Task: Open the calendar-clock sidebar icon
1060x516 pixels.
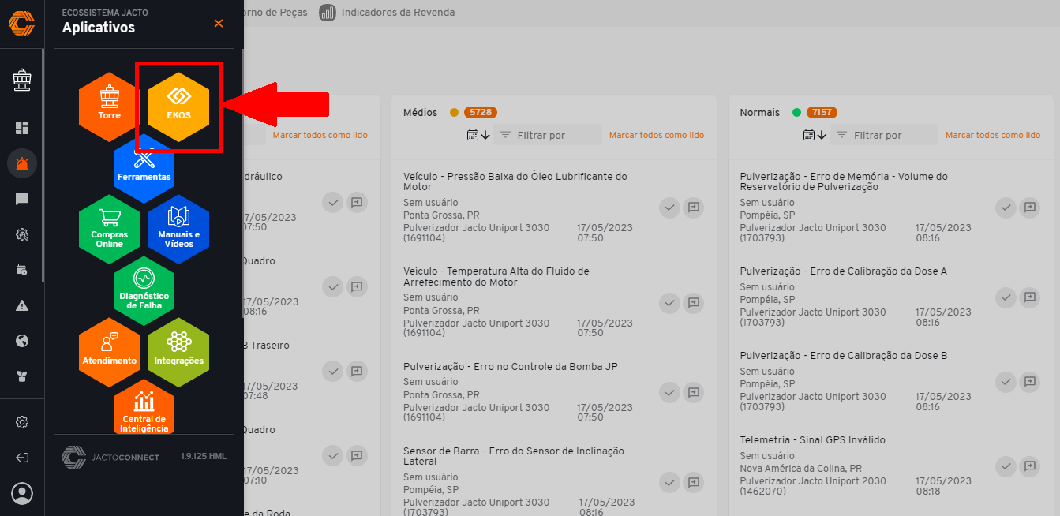Action: pos(22,270)
